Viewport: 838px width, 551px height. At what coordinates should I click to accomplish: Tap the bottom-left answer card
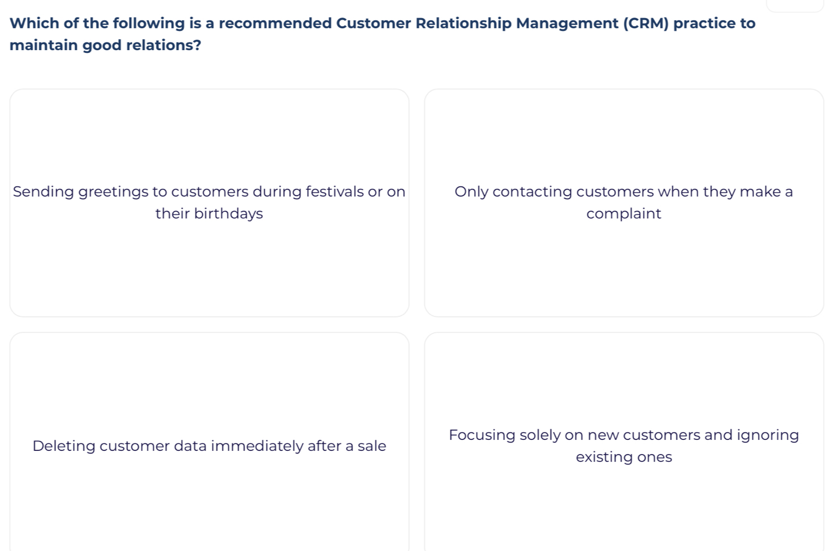tap(209, 381)
